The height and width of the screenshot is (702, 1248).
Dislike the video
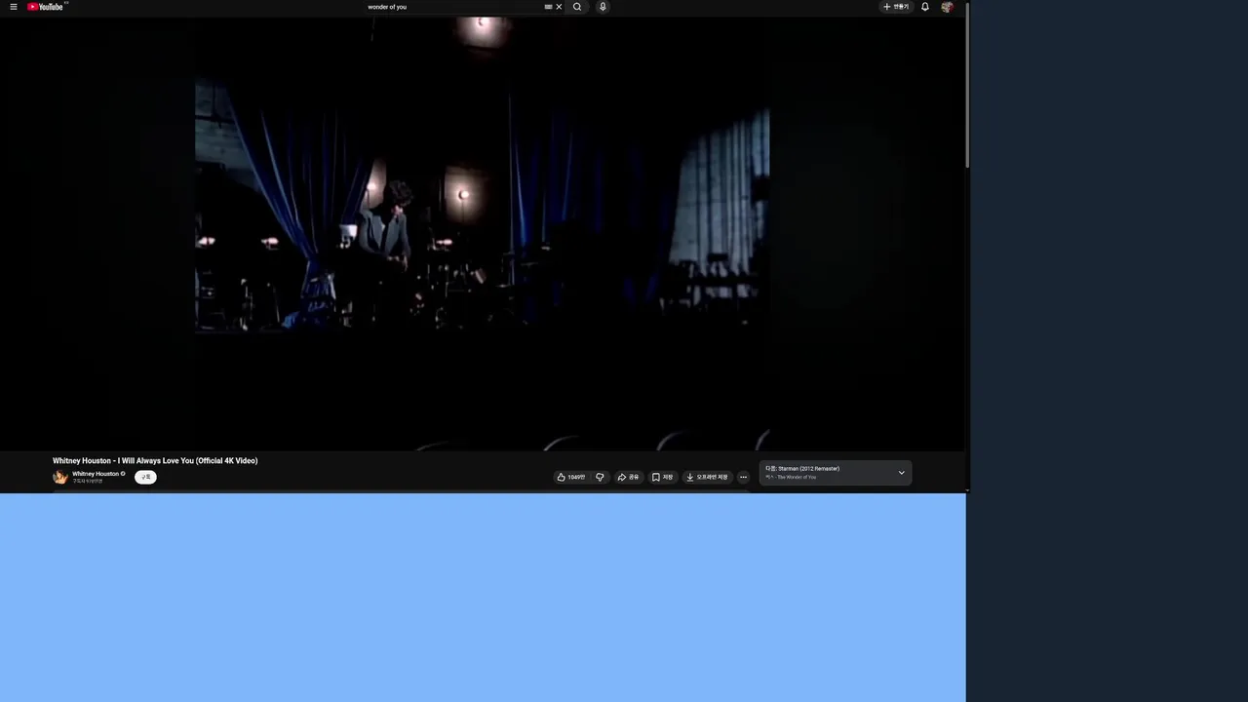[x=600, y=477]
